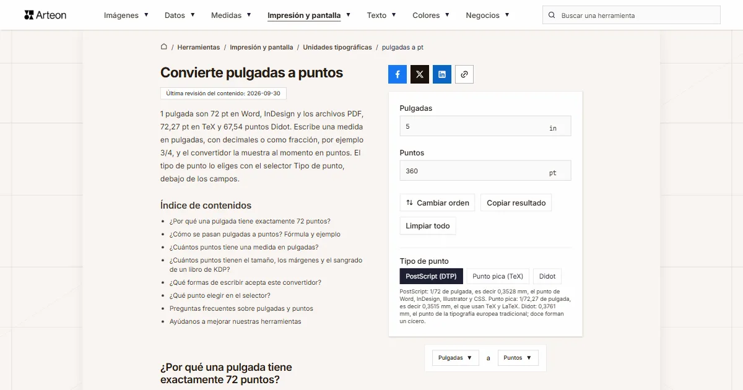Click the Arteon logo
This screenshot has width=743, height=390.
click(x=45, y=15)
